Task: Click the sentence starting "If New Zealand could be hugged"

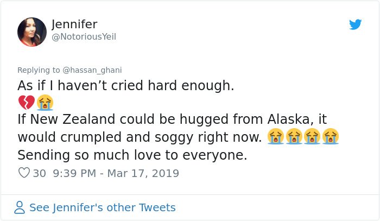Action: click(x=172, y=128)
